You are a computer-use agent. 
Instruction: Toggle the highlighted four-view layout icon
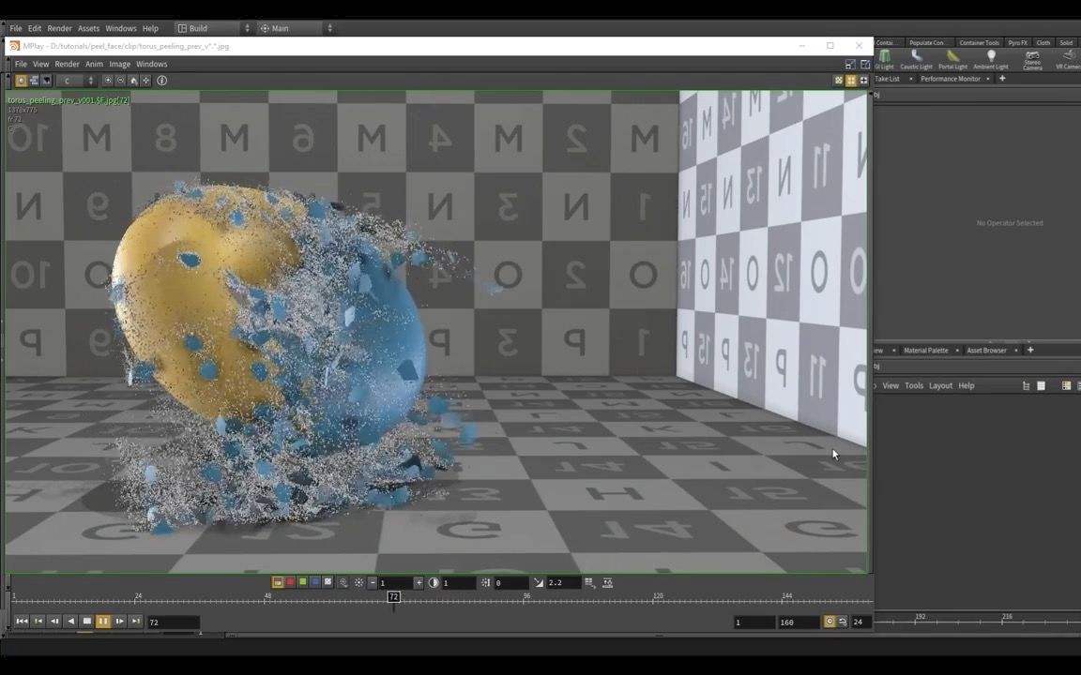coord(851,81)
